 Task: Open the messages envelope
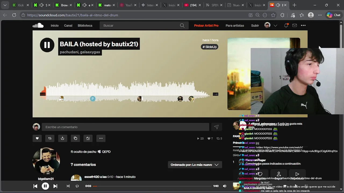[295, 25]
